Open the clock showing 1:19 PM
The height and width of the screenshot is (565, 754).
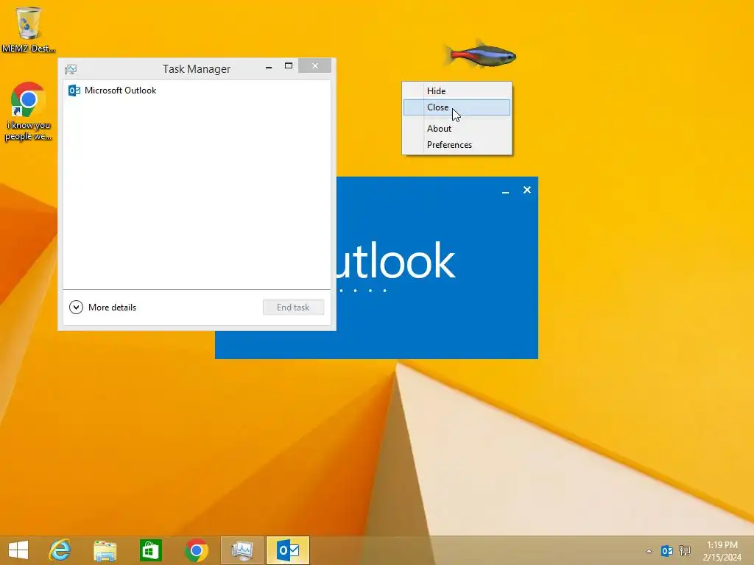722,551
